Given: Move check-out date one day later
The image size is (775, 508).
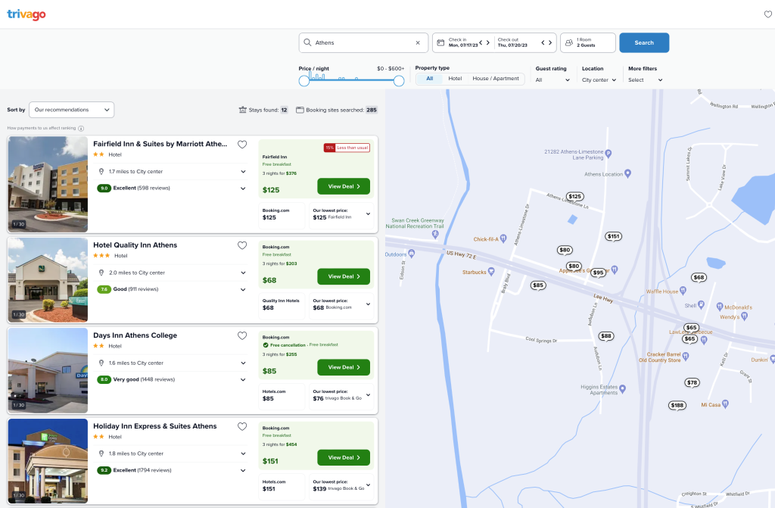Looking at the screenshot, I should pyautogui.click(x=550, y=43).
